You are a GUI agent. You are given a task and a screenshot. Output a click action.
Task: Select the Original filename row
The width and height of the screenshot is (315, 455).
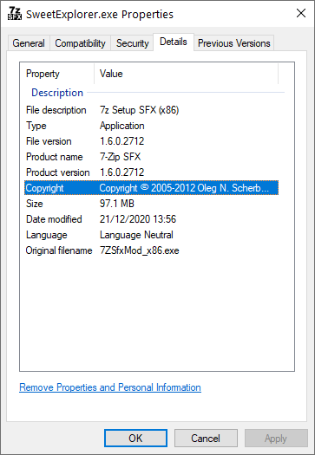(151, 250)
